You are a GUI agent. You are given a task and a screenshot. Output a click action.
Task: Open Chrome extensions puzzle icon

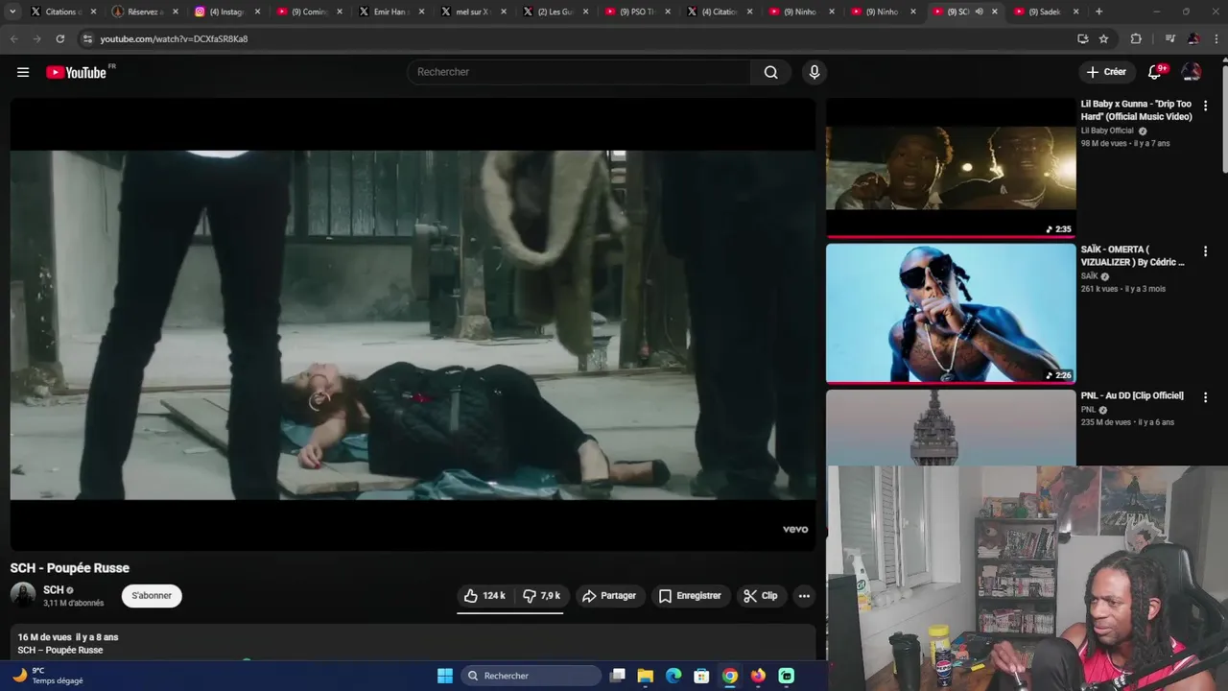(1136, 38)
